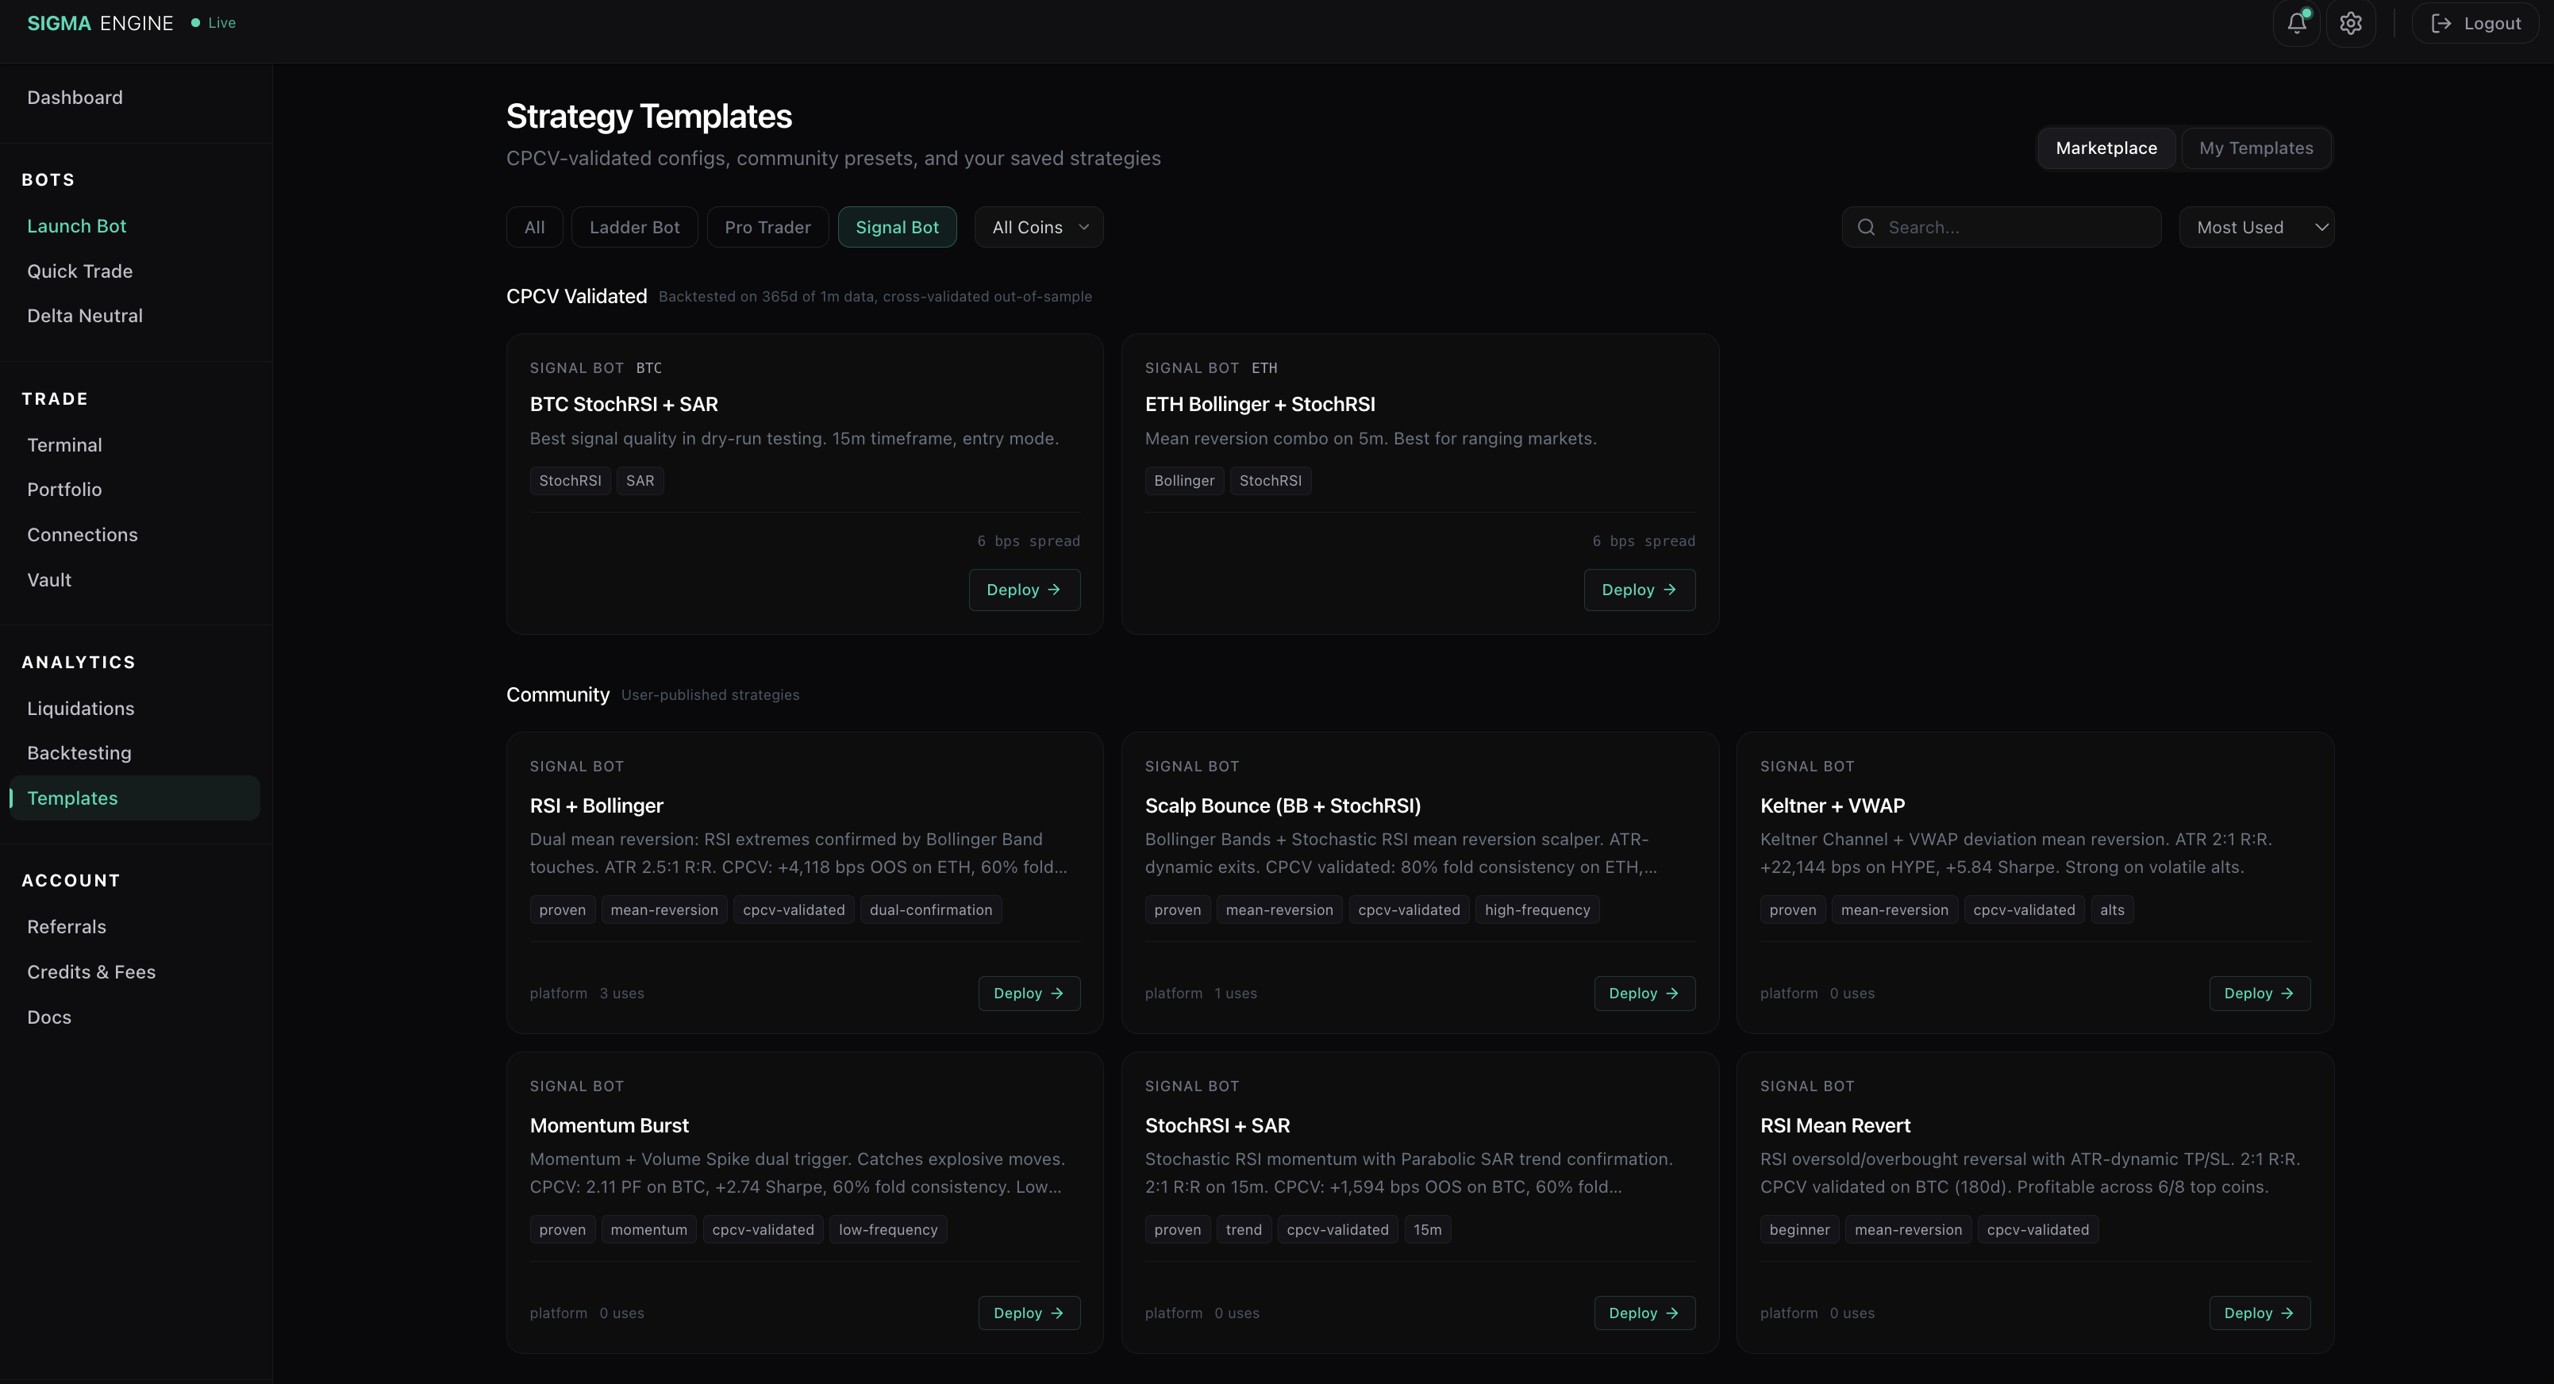The image size is (2554, 1384).
Task: Click the search magnifier icon
Action: (x=1866, y=227)
